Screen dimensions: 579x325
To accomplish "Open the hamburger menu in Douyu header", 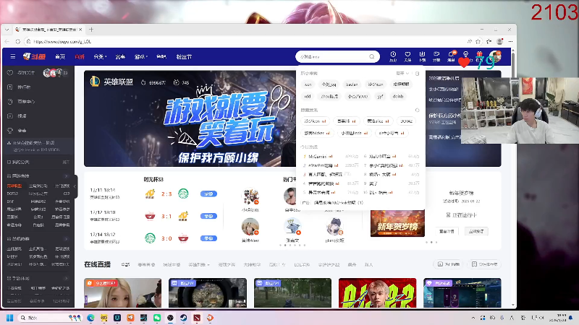I will [x=13, y=57].
